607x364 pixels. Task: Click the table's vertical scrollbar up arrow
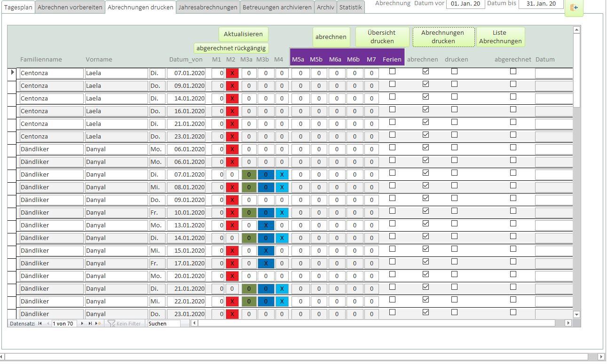(577, 30)
